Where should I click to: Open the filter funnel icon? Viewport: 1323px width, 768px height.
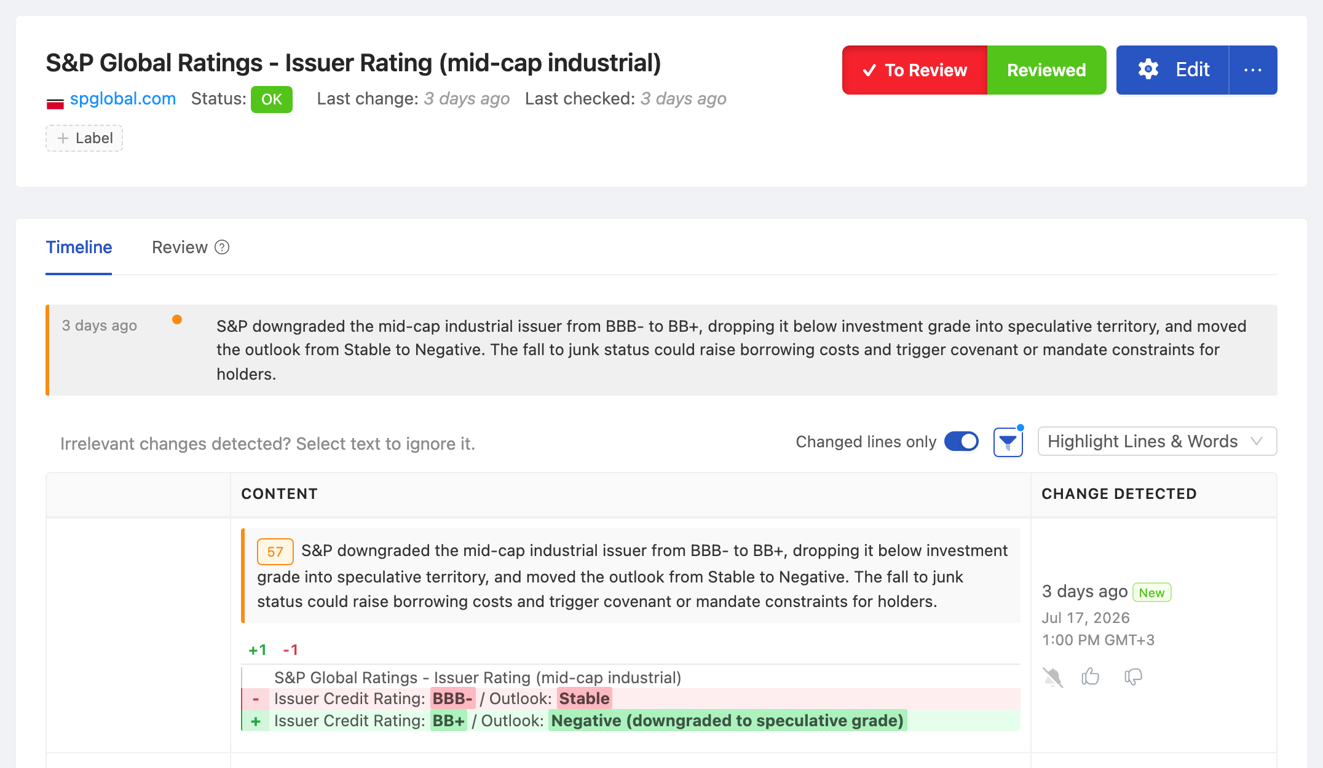tap(1008, 442)
